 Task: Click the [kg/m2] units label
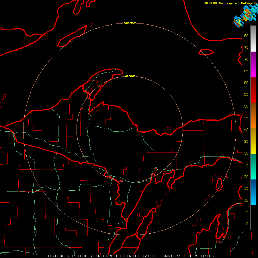point(241,20)
